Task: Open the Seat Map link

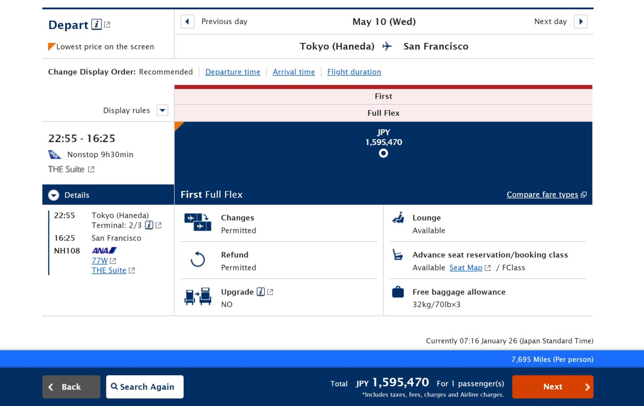Action: (x=466, y=268)
